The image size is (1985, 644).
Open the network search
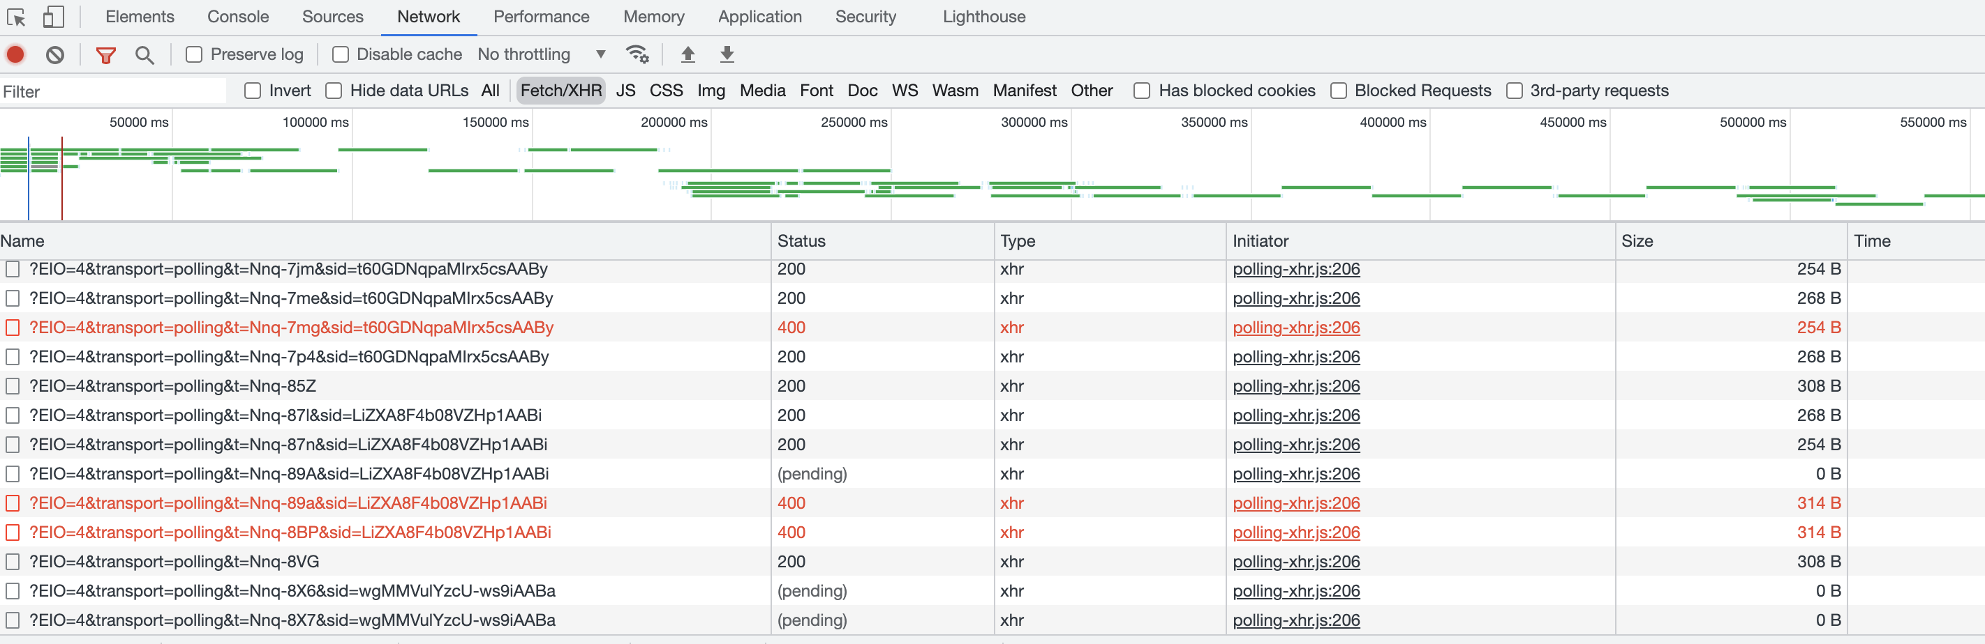point(145,54)
